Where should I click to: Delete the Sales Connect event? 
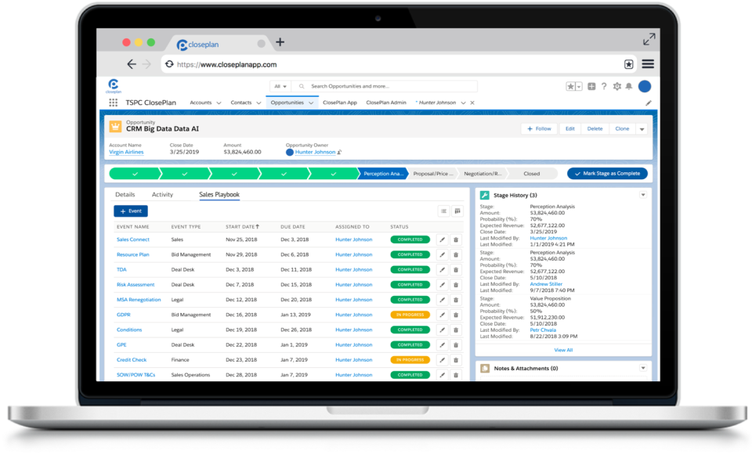click(x=456, y=240)
